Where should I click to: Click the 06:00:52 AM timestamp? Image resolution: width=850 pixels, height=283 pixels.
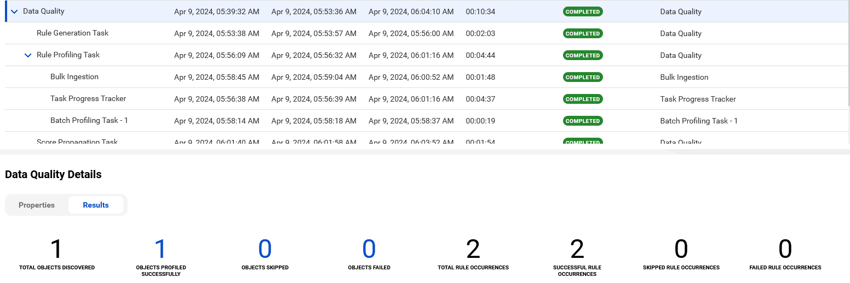(x=411, y=77)
